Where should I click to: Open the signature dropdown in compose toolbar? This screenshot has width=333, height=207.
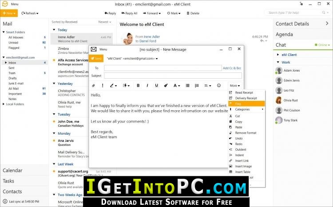point(113,85)
